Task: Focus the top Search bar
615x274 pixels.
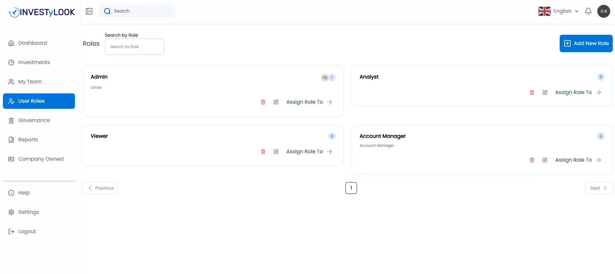Action: click(137, 11)
